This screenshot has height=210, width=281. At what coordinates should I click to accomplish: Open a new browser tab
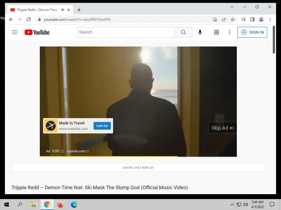pyautogui.click(x=79, y=10)
